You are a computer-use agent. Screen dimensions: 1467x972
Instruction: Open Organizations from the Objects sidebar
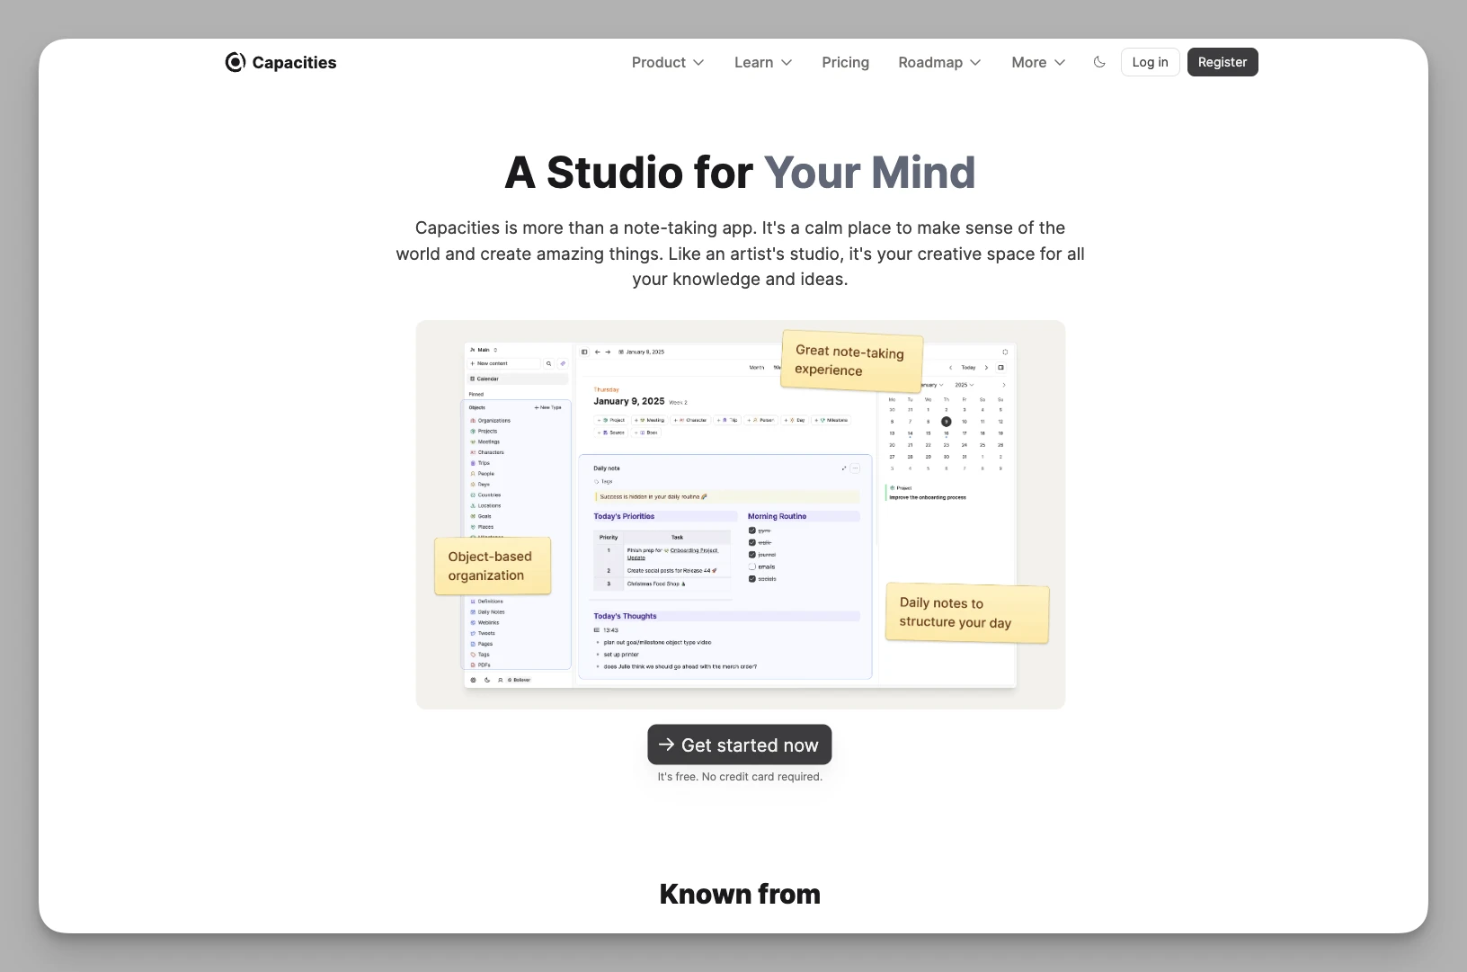[x=493, y=421]
